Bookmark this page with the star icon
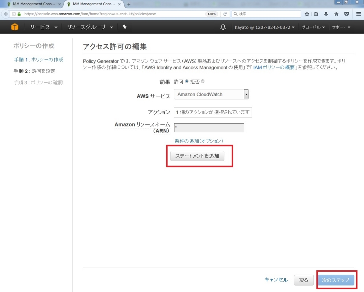 click(307, 14)
